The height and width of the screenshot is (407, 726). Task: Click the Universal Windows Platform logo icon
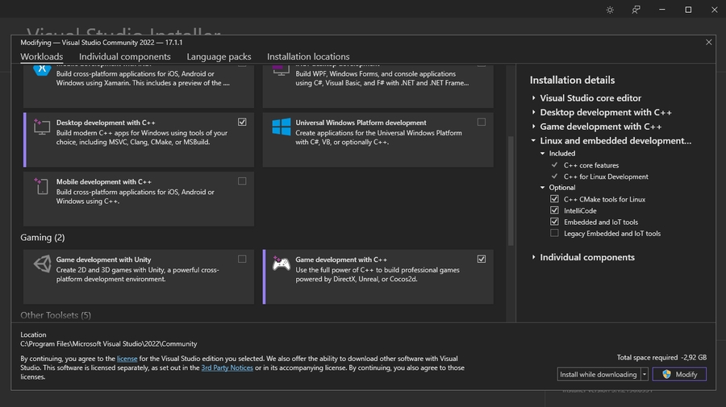(x=281, y=127)
